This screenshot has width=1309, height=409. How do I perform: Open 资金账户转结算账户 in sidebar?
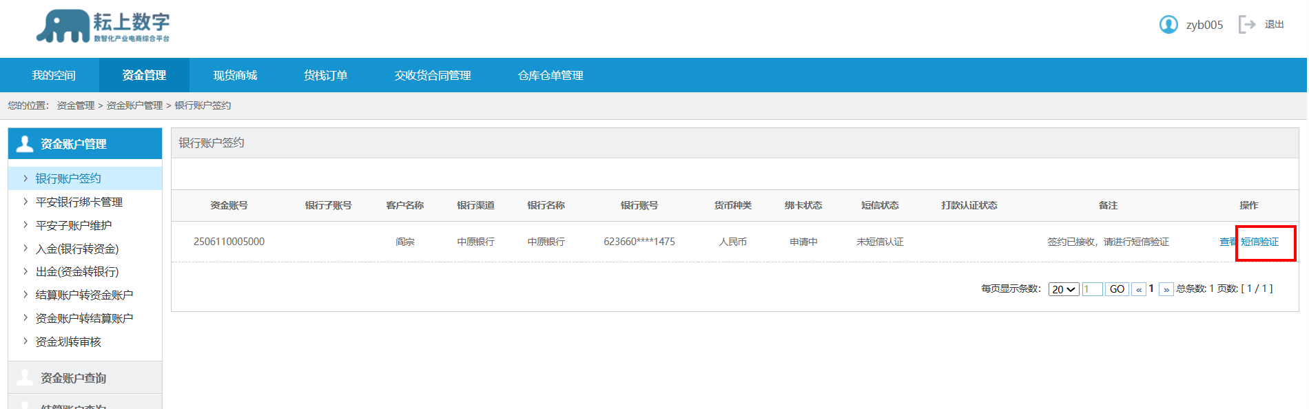[x=85, y=318]
